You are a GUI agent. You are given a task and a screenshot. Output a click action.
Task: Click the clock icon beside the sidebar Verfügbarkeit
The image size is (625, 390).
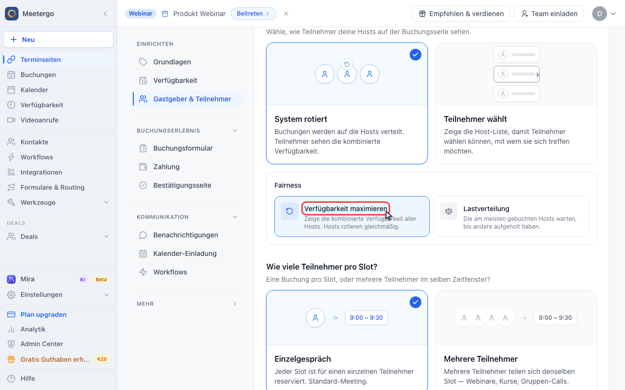click(11, 105)
